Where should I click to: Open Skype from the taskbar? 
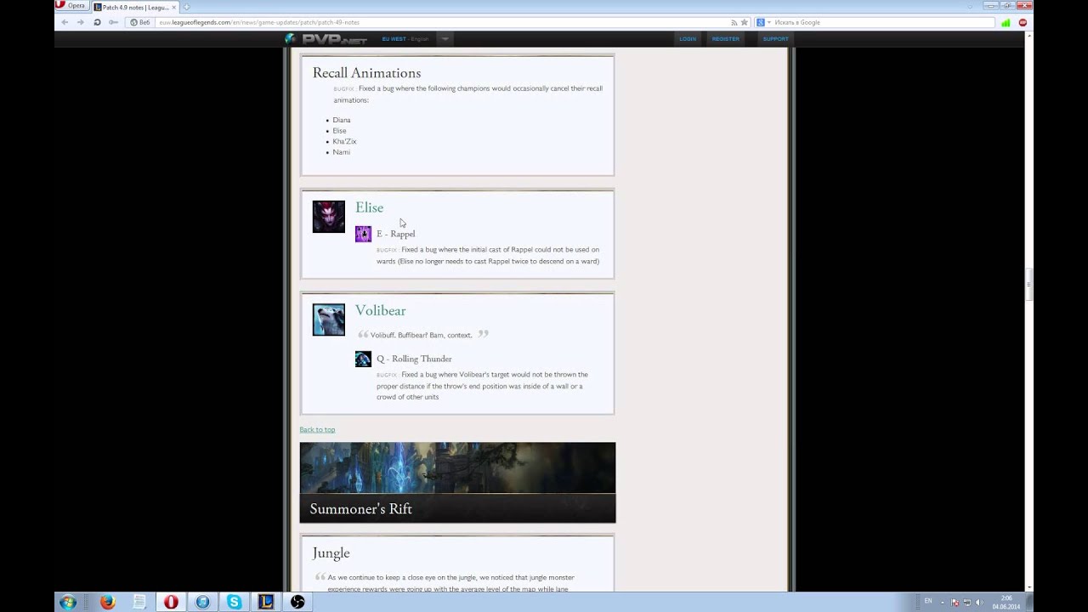pyautogui.click(x=234, y=602)
